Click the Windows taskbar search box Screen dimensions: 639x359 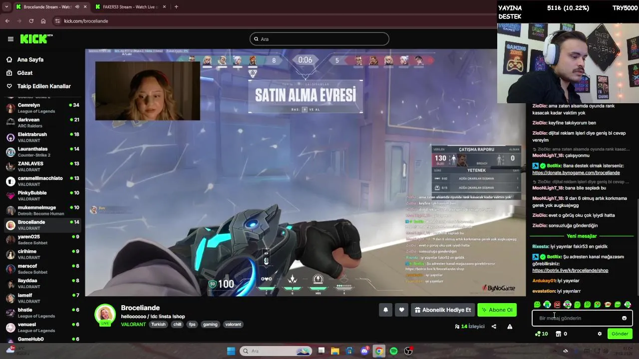tap(276, 351)
